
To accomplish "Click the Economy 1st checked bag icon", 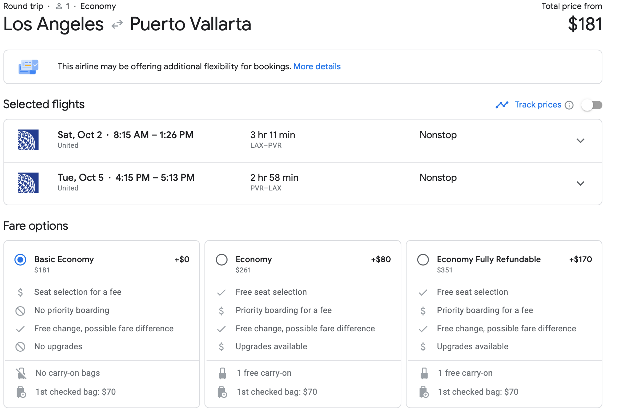I will click(x=222, y=392).
